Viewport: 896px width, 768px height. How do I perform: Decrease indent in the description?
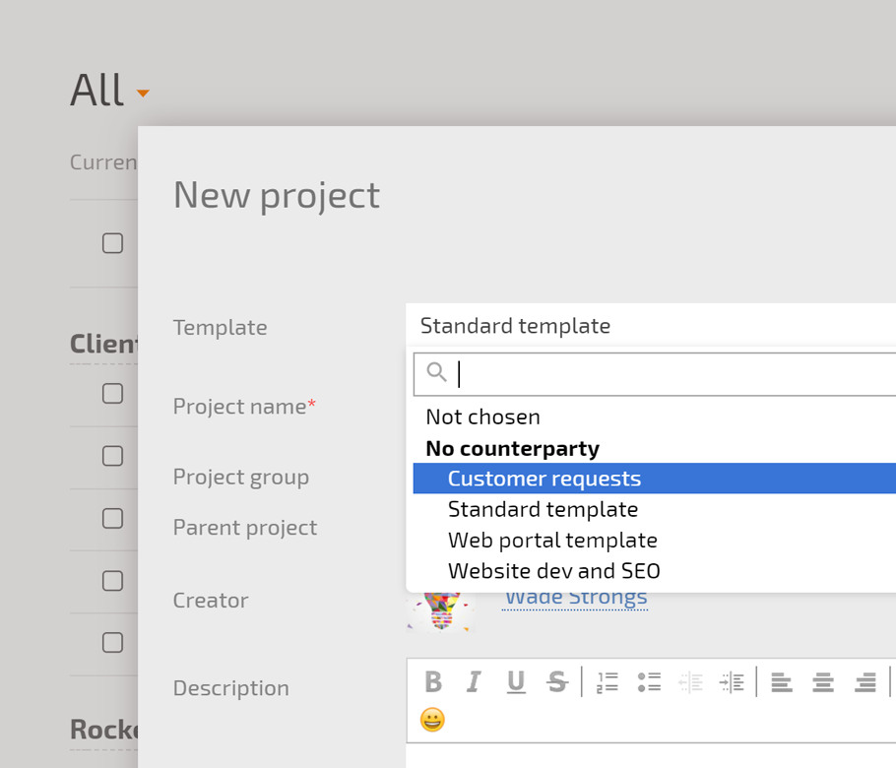(690, 681)
